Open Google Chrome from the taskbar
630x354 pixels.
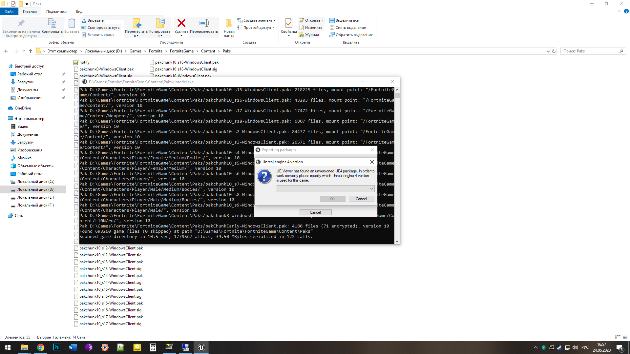pyautogui.click(x=41, y=347)
